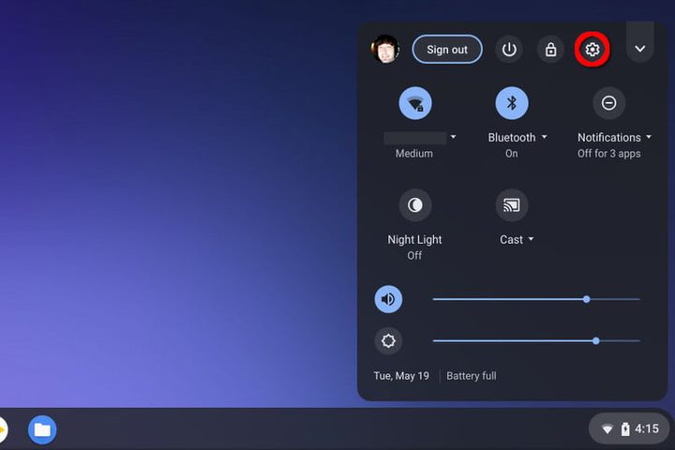
Task: Lock the screen with the padlock icon
Action: (x=550, y=50)
